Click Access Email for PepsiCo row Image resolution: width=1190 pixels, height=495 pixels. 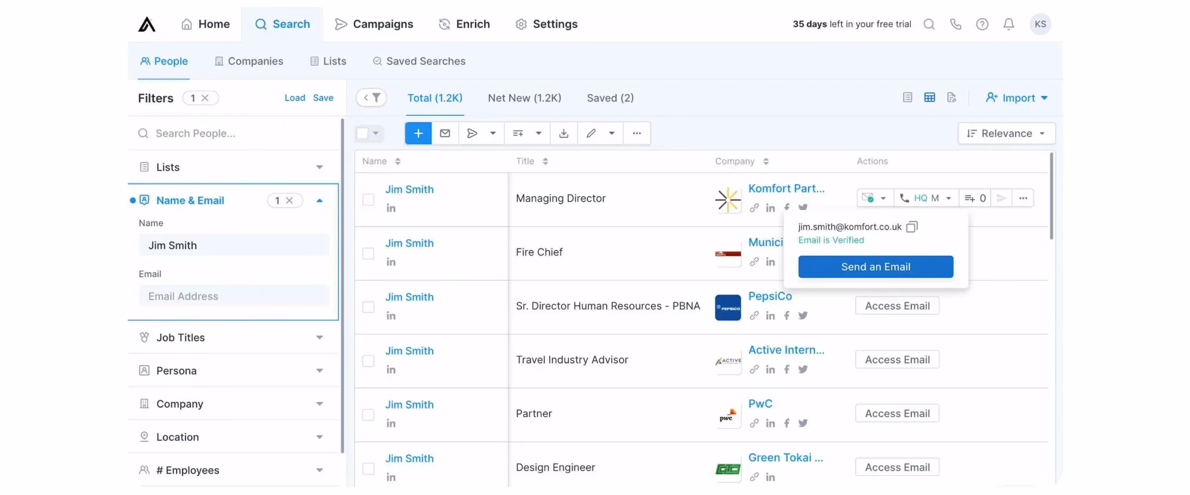[897, 306]
